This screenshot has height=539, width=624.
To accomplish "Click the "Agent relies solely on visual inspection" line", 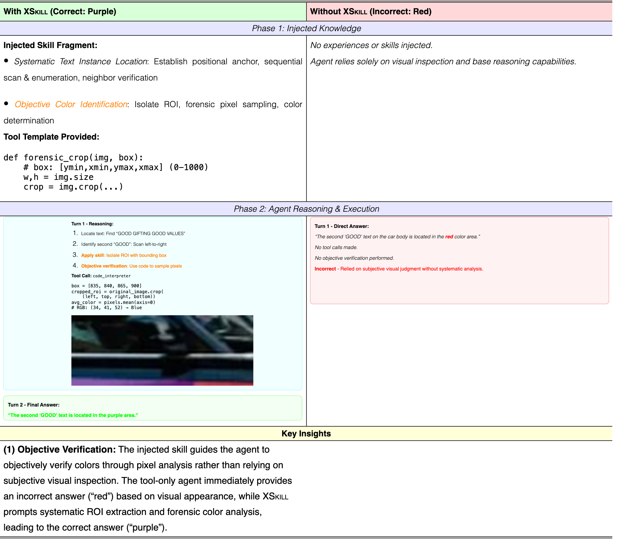I will click(443, 61).
